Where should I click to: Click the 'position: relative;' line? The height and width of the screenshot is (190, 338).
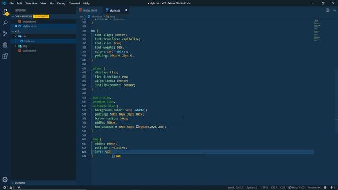110,148
